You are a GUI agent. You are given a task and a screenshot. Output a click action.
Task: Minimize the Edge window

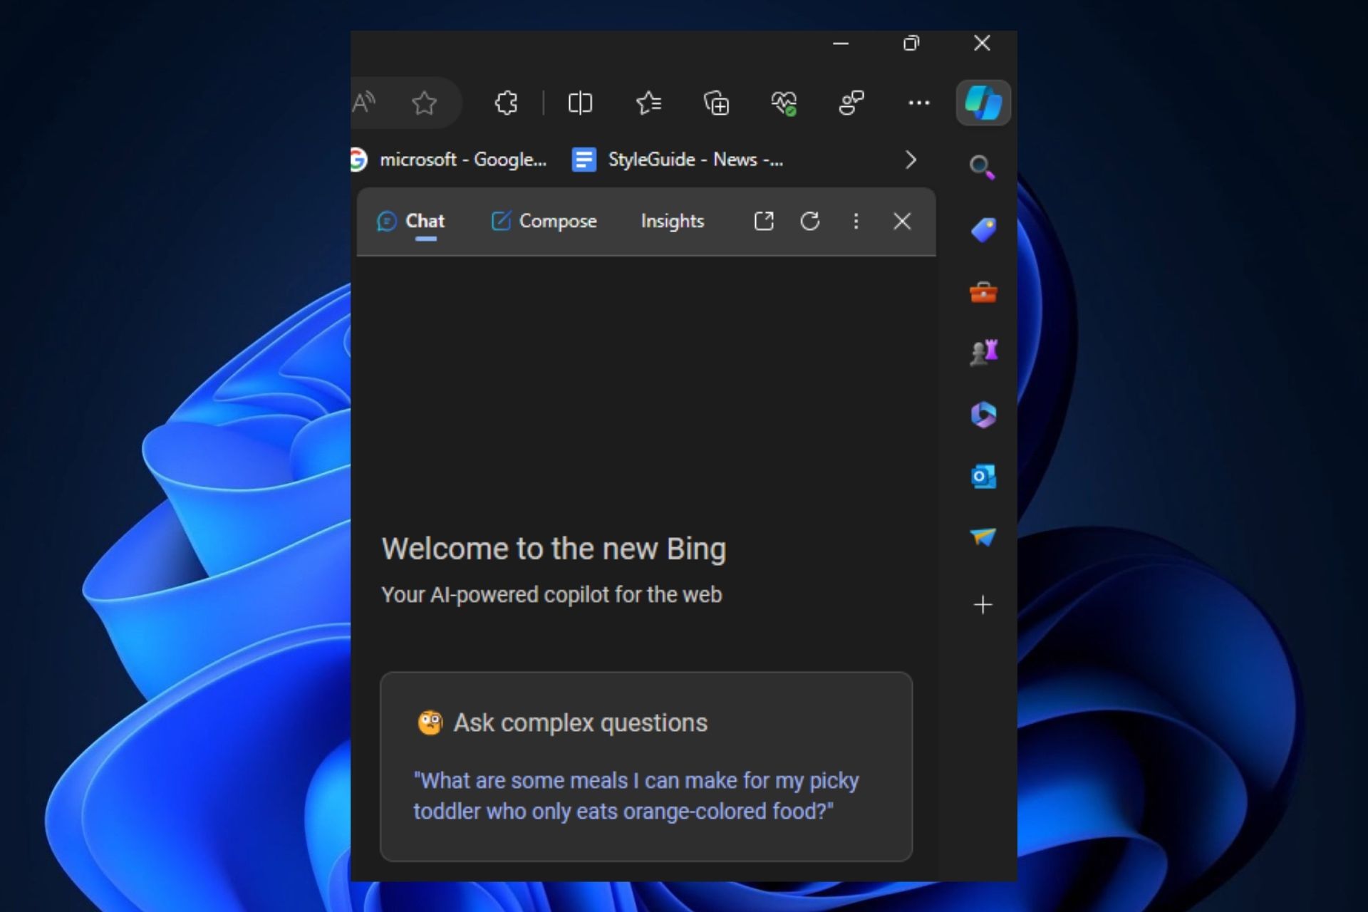[x=841, y=43]
